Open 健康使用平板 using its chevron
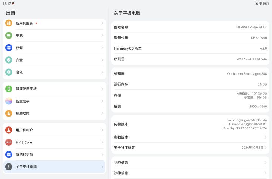 click(102, 89)
